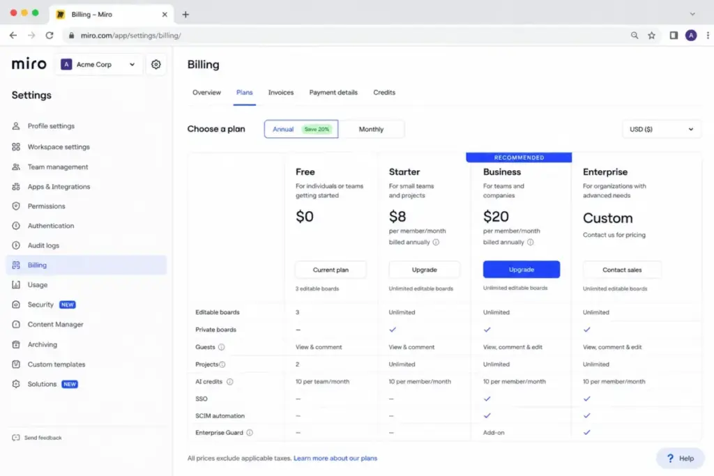714x476 pixels.
Task: Open the USD ($) currency dropdown
Action: click(x=661, y=129)
